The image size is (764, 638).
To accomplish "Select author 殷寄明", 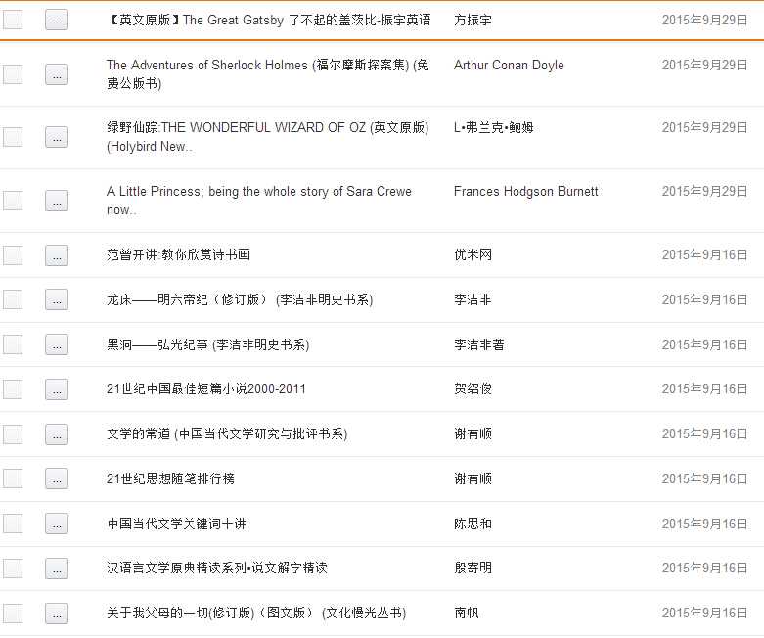I will (472, 568).
